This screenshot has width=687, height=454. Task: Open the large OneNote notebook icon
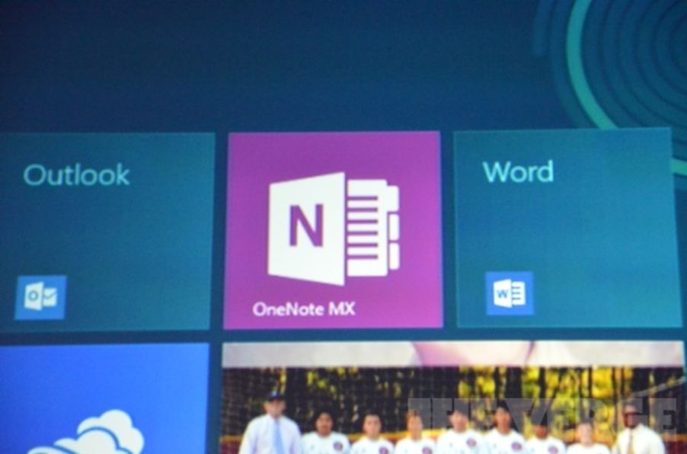click(333, 229)
